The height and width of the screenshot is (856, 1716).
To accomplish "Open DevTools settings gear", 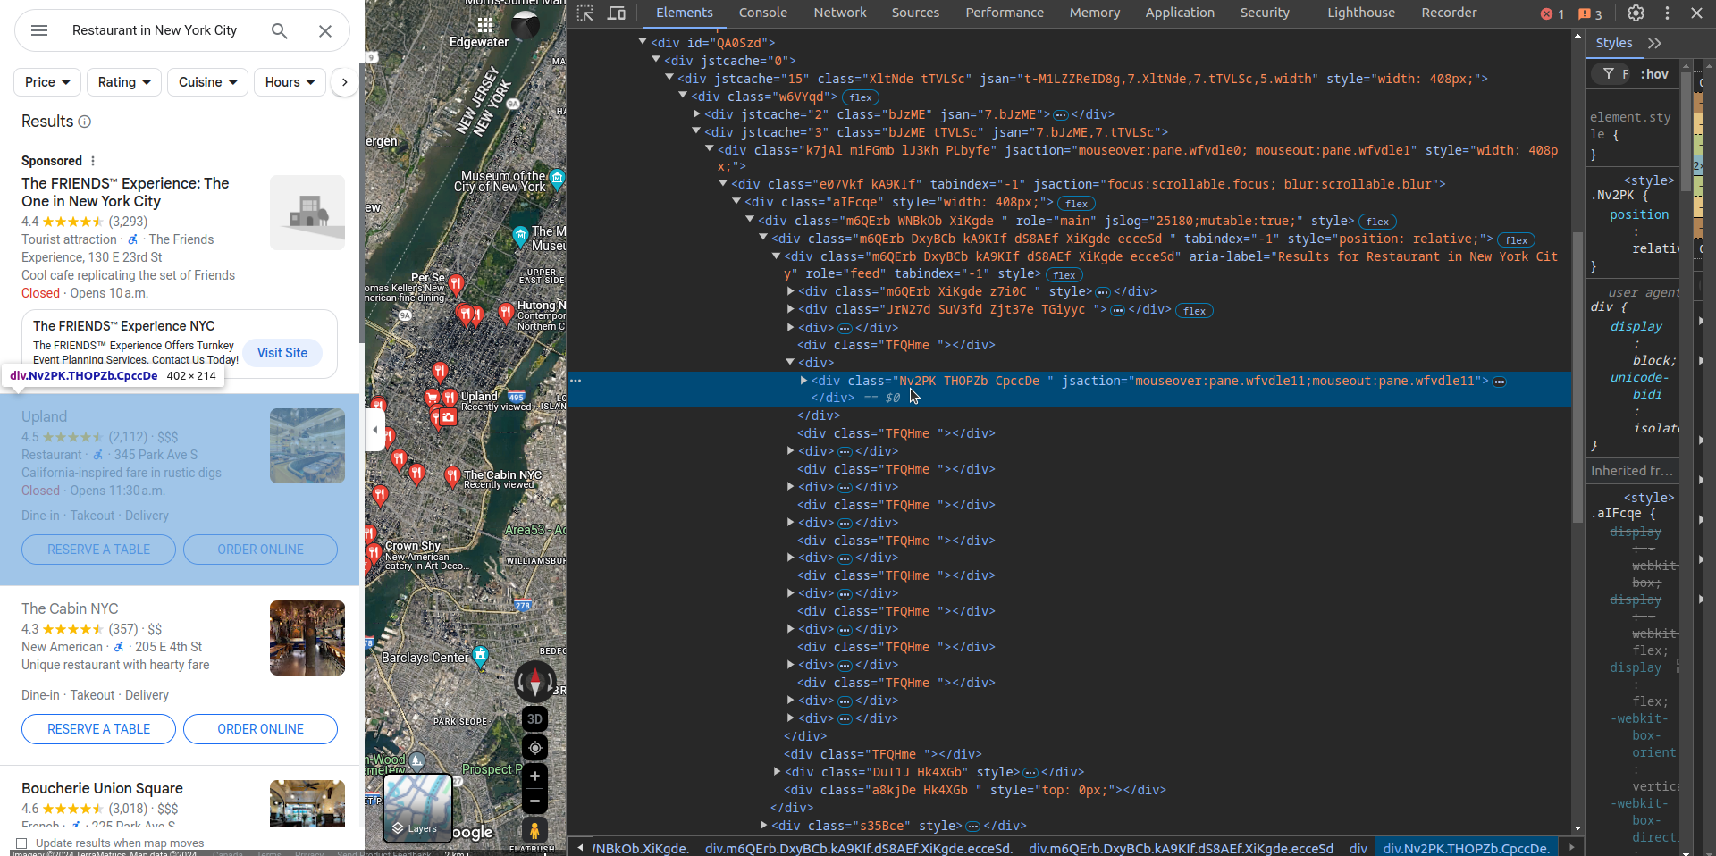I will [1636, 13].
